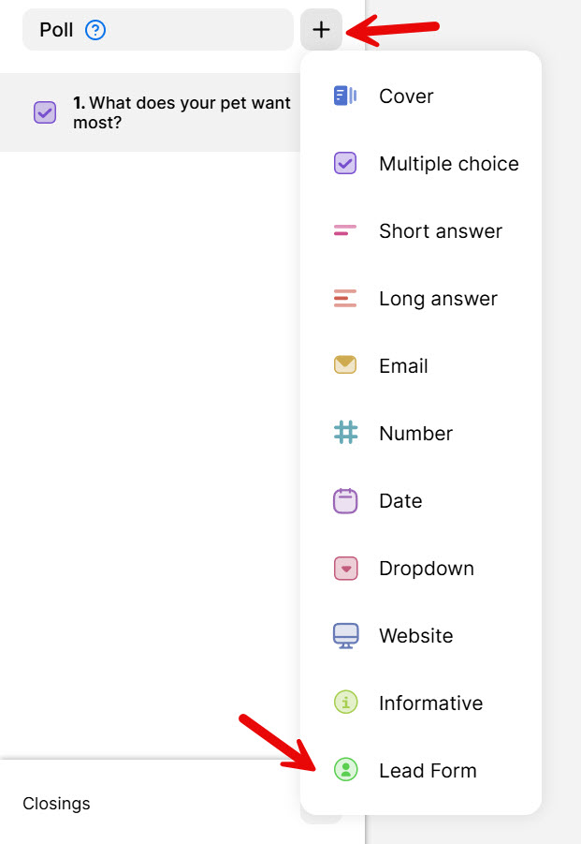581x844 pixels.
Task: Select Lead Form menu entry
Action: (428, 771)
